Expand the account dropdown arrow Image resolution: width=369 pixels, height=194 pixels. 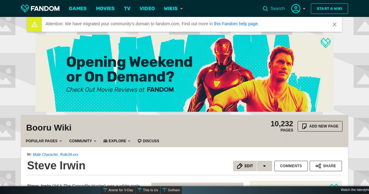pos(304,9)
